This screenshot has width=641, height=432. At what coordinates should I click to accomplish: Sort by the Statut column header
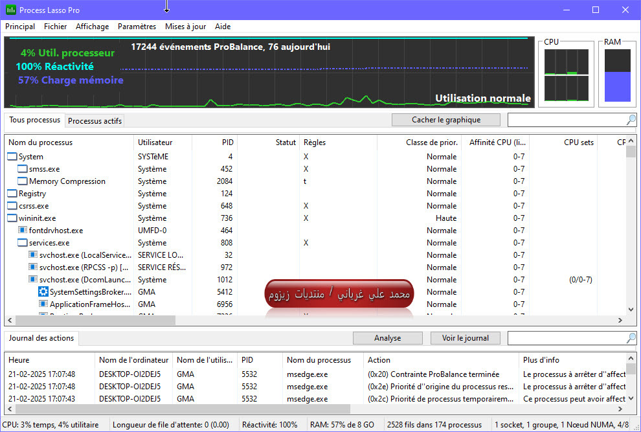pyautogui.click(x=268, y=142)
